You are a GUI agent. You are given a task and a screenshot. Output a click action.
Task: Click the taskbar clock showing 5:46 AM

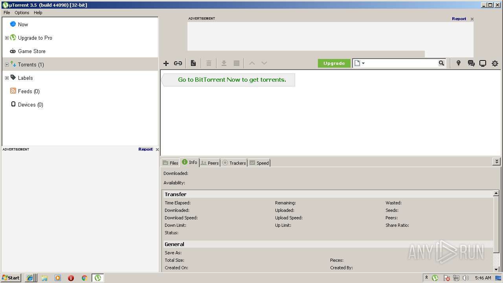483,278
